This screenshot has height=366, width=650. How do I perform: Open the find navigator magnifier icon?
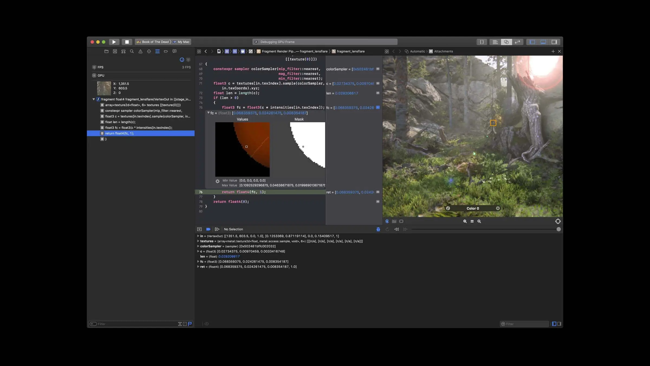pyautogui.click(x=132, y=51)
